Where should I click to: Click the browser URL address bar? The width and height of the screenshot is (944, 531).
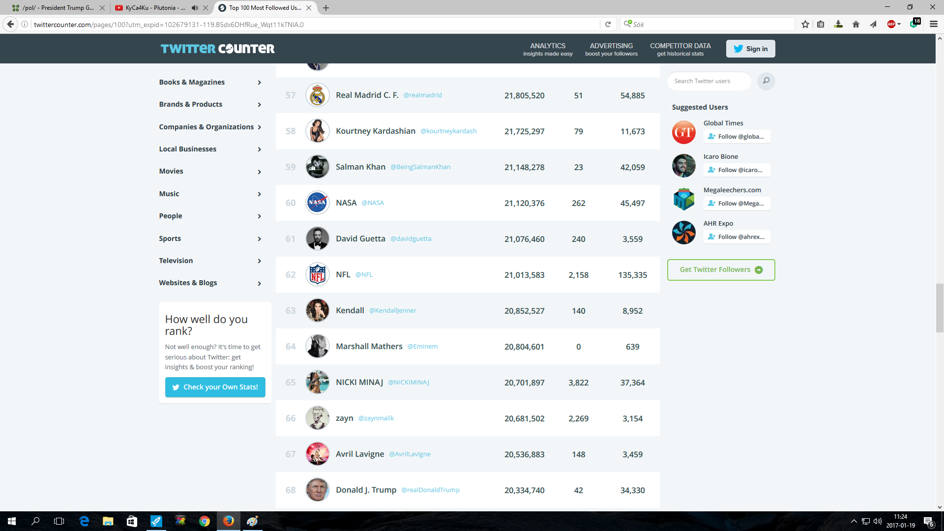coord(315,24)
